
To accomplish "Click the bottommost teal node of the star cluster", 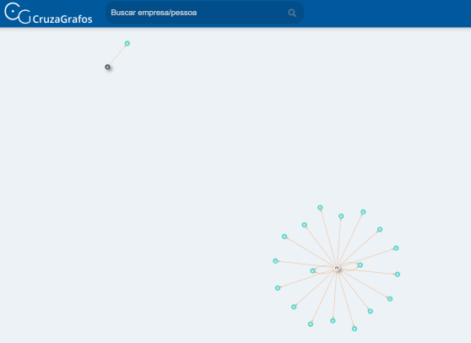I will tap(355, 329).
